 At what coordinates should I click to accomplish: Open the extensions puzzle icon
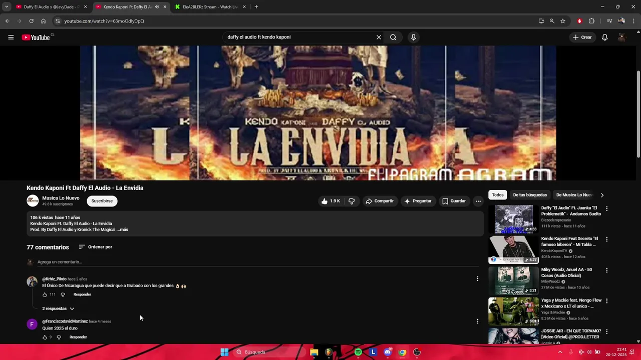[x=591, y=21]
